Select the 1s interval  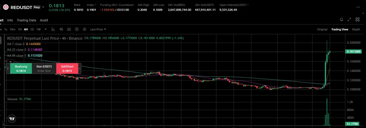(x=6, y=29)
